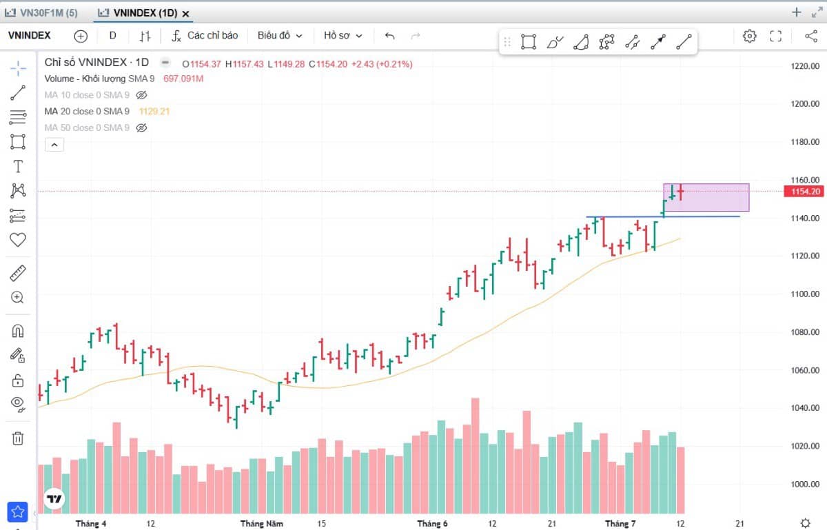
Task: Click the favorites heart icon in sidebar
Action: pyautogui.click(x=18, y=240)
